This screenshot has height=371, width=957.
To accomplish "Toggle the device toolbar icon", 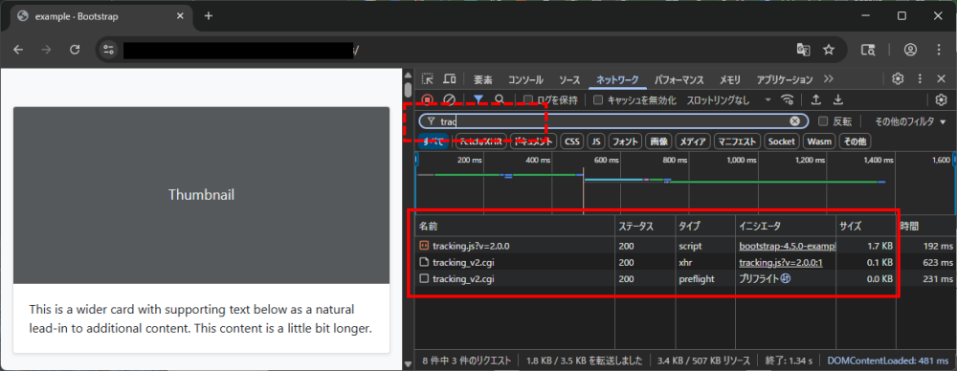I will (x=450, y=79).
